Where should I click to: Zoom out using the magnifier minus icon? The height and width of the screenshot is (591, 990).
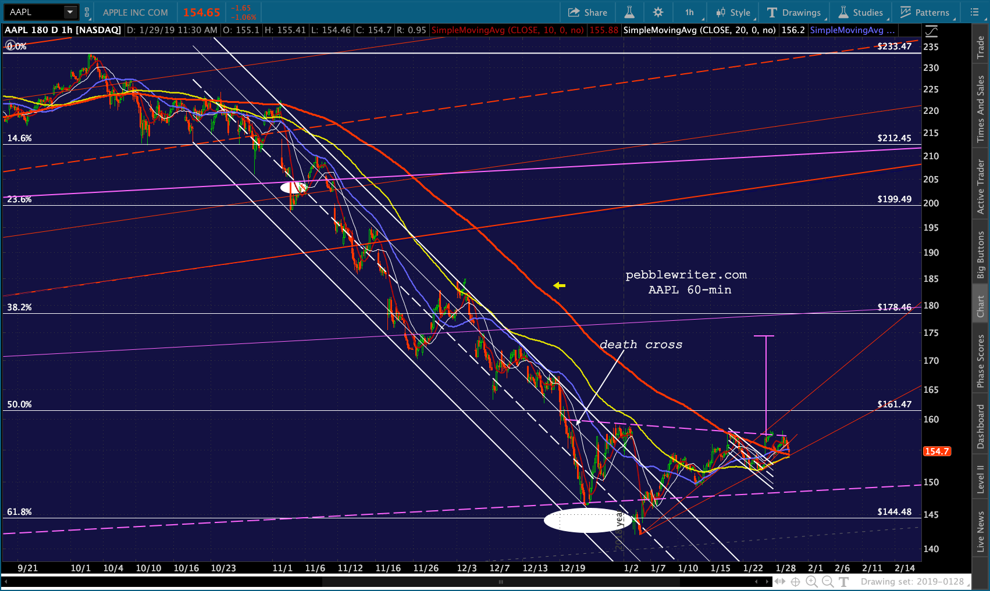pos(828,582)
